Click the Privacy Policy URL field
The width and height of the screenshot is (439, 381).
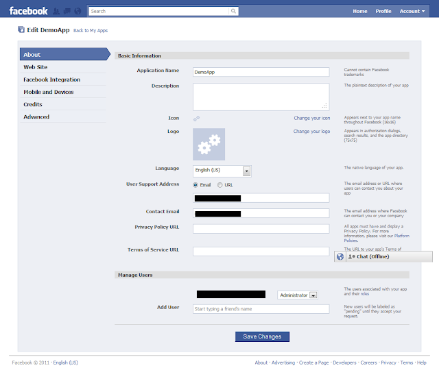click(261, 229)
